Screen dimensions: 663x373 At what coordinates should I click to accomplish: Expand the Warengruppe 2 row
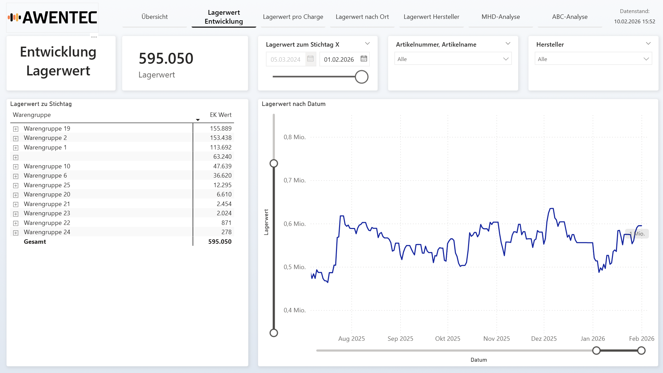tap(16, 138)
